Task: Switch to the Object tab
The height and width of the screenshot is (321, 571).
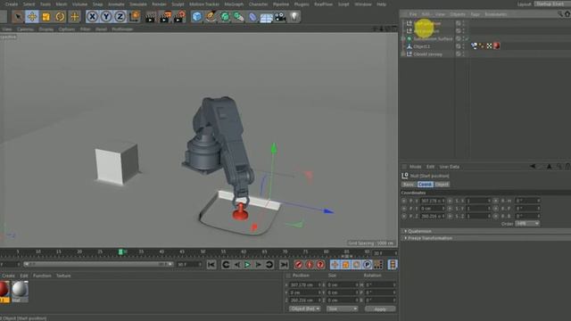Action: pyautogui.click(x=442, y=185)
